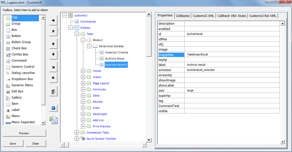Collapse the Moduli tab node
292x152 pixels.
click(83, 40)
